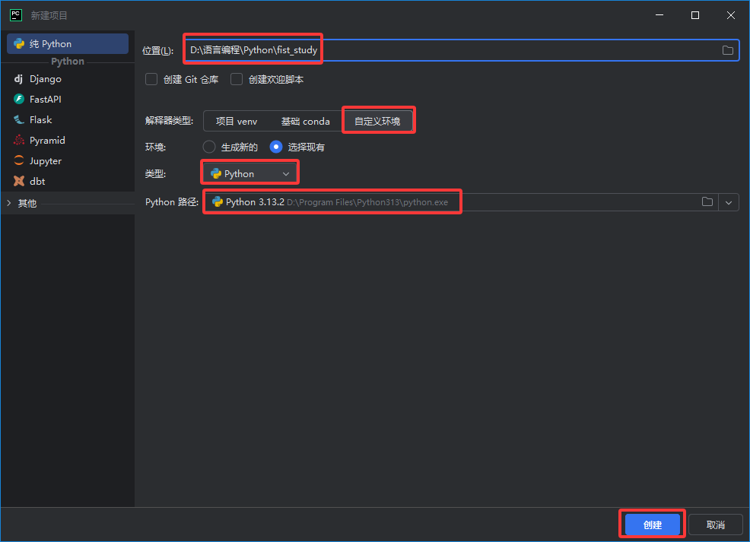
Task: Close the 新建项目 dialog
Action: pos(731,15)
